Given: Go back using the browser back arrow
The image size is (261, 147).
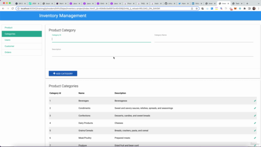Looking at the screenshot, I should [3, 9].
